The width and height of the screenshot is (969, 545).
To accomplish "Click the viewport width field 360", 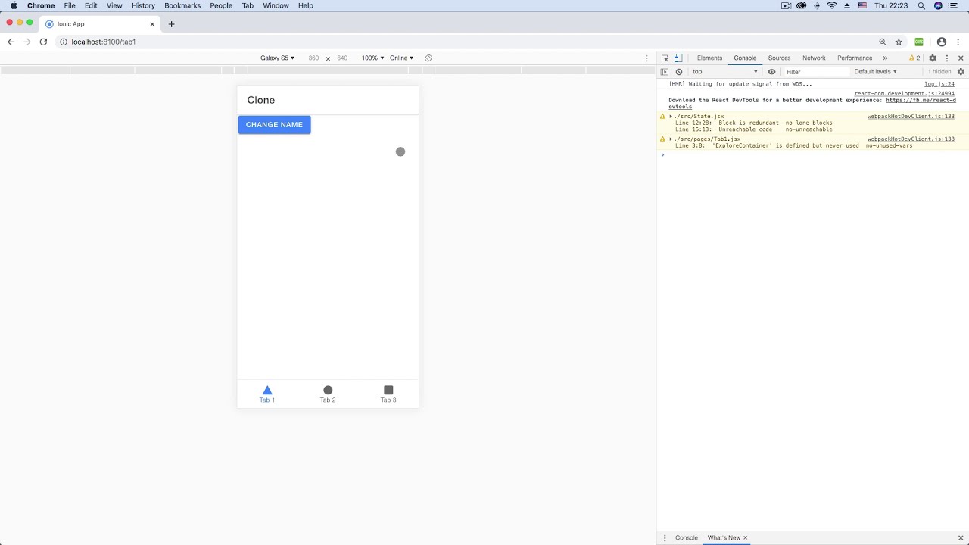I will (313, 58).
